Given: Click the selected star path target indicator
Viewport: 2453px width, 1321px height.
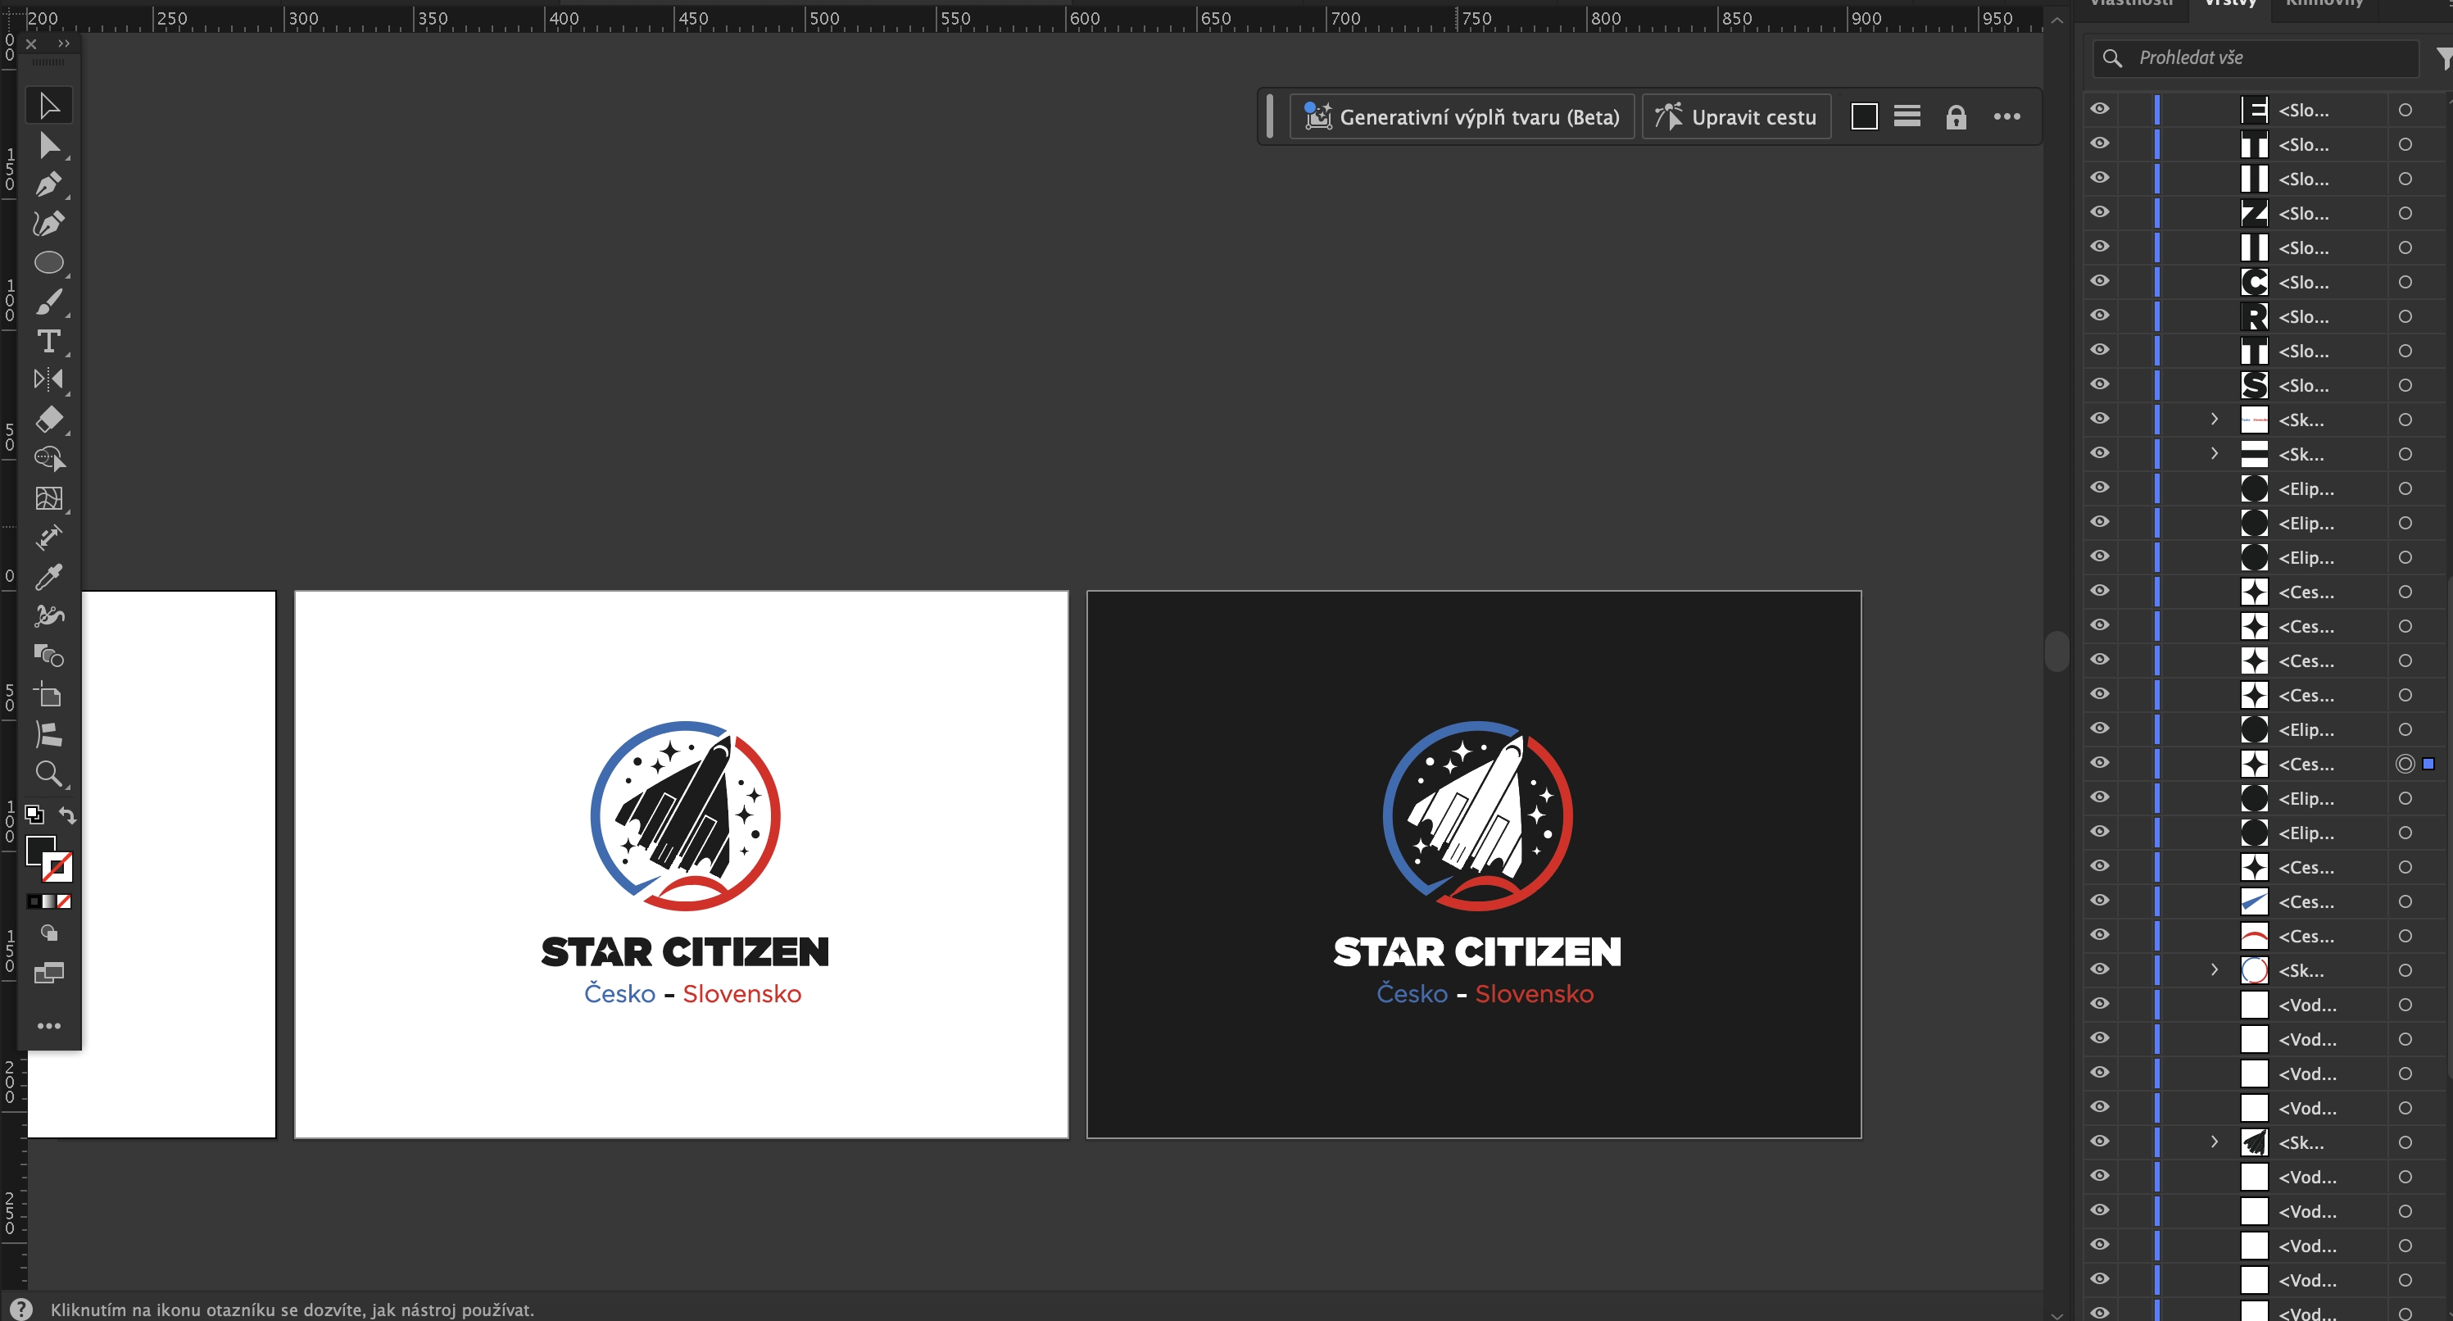Looking at the screenshot, I should (2405, 764).
